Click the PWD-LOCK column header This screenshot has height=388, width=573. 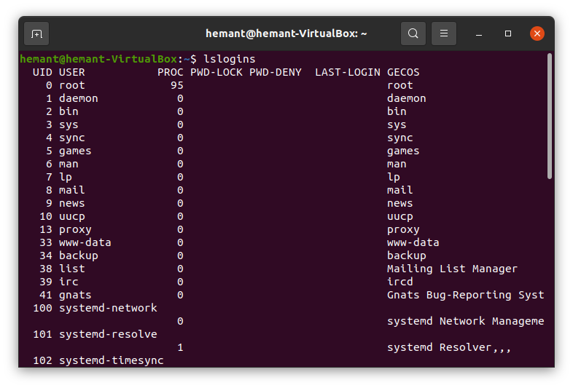[x=217, y=72]
